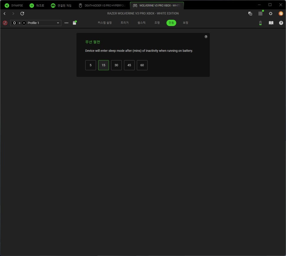
Task: Open Synapse settings gear
Action: (x=271, y=14)
